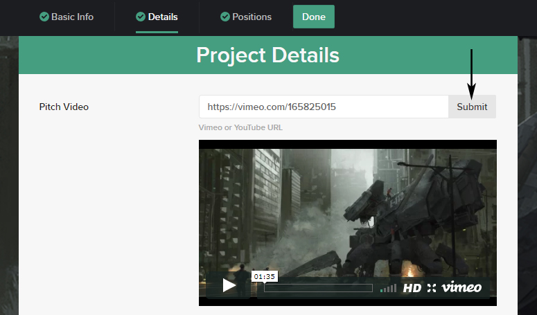Open the Basic Info tab
The height and width of the screenshot is (315, 537).
point(67,17)
